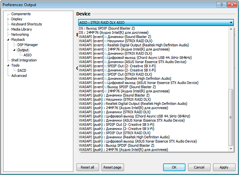Screen dimensions: 239x175
Task: Open the Shell Integration page
Action: coord(24,60)
